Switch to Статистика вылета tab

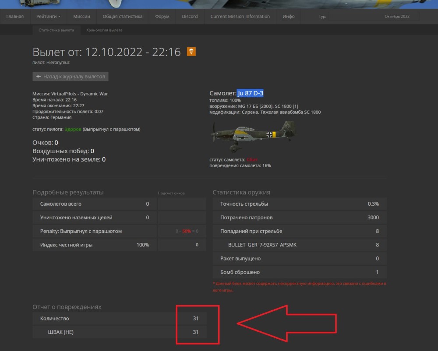[x=56, y=30]
